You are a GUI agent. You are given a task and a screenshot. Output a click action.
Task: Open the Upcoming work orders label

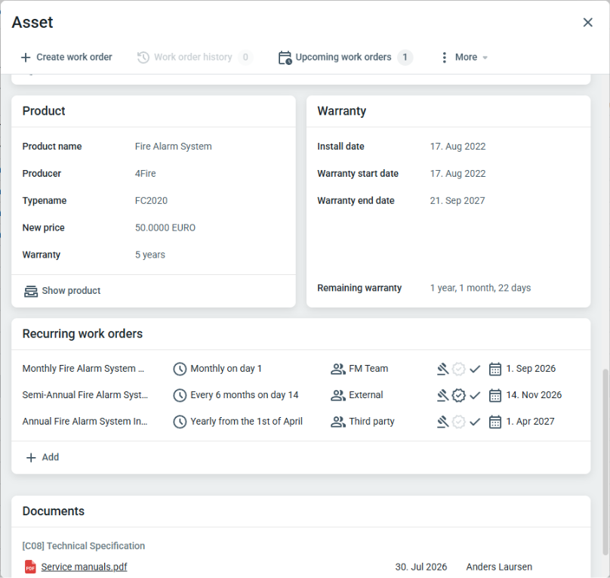coord(344,57)
